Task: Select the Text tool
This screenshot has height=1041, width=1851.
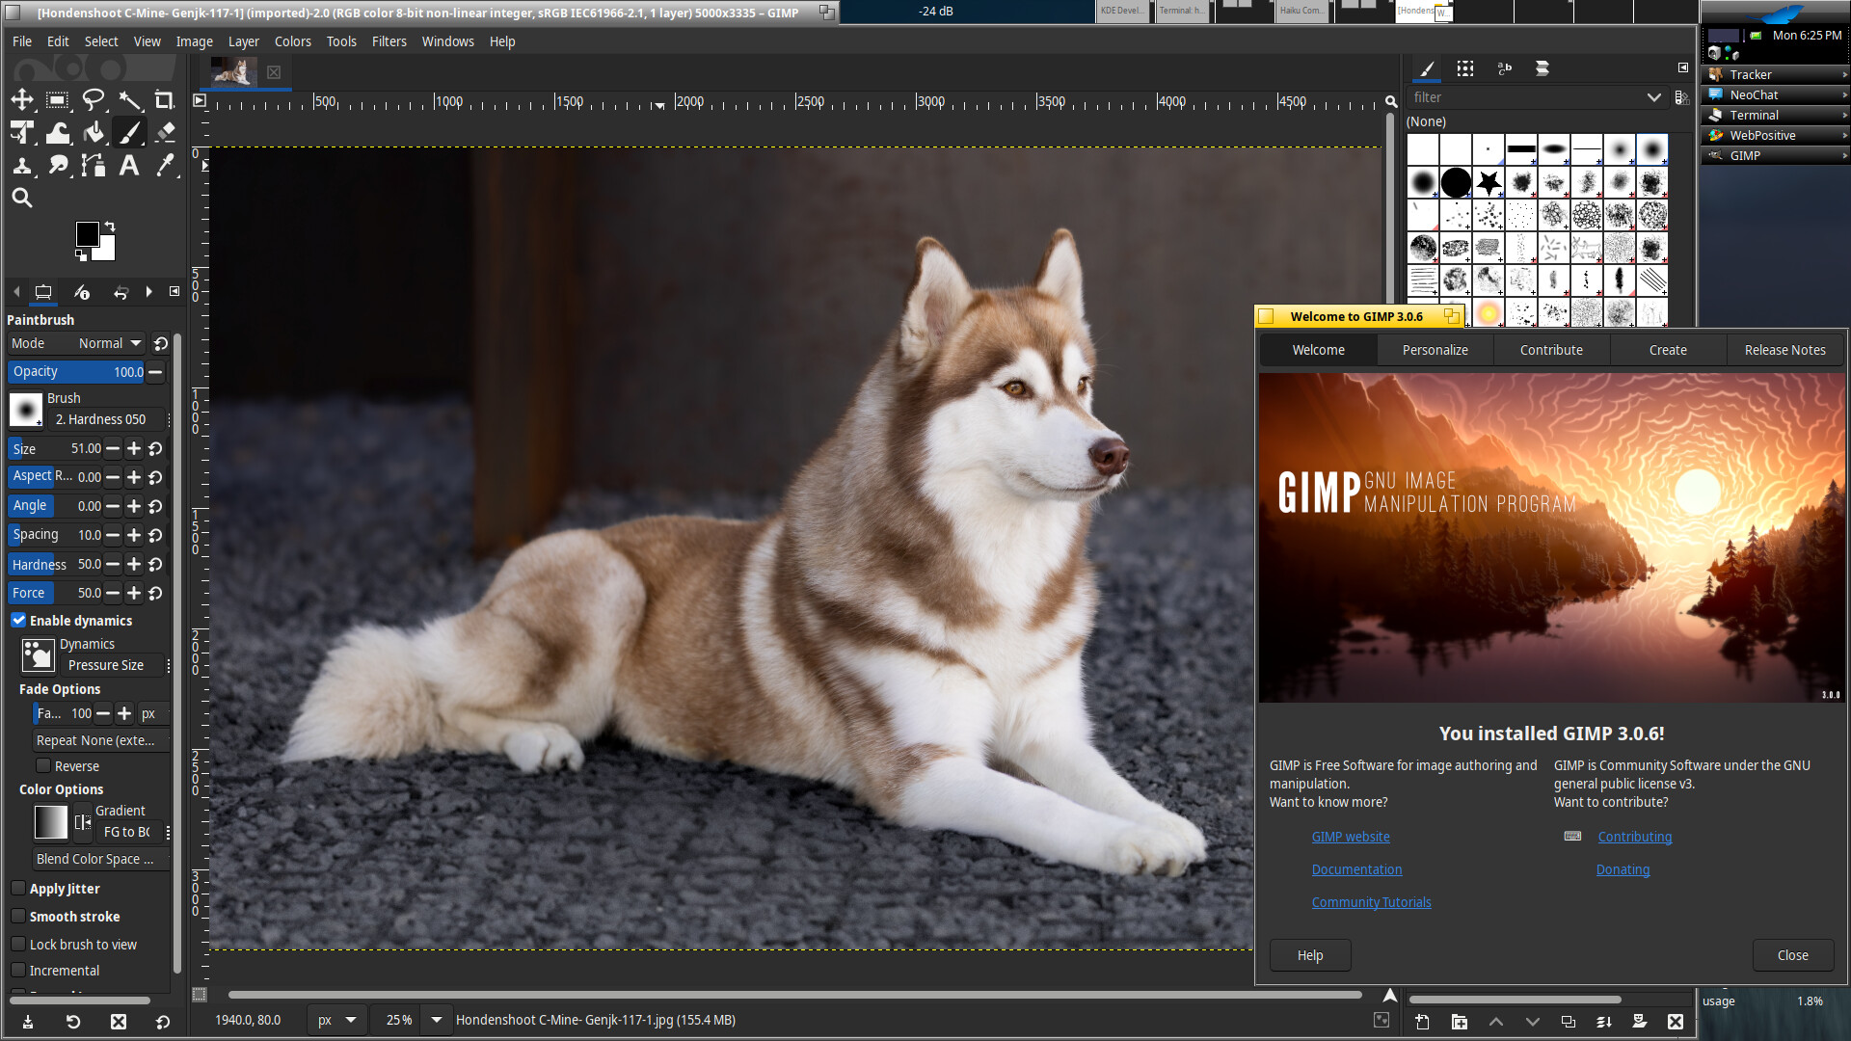Action: [128, 166]
